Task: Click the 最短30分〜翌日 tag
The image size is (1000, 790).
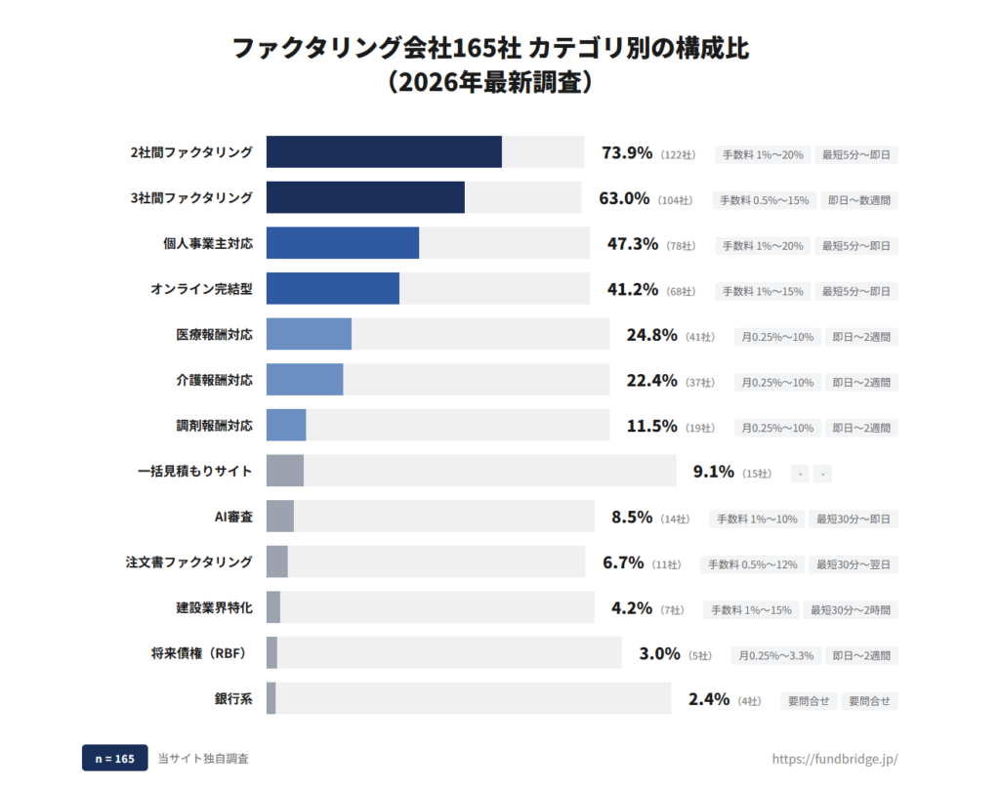Action: pos(854,564)
